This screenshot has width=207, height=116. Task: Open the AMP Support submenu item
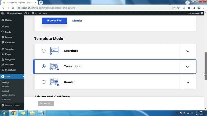click(5, 91)
